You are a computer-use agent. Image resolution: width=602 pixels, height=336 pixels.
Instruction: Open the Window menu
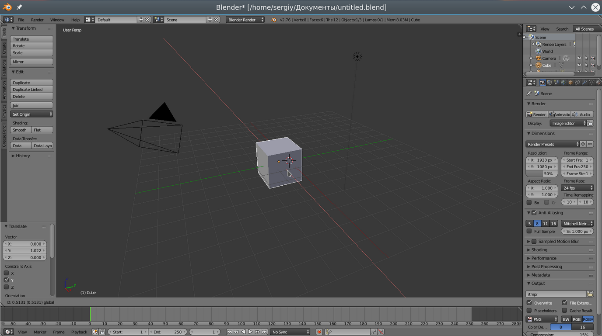pyautogui.click(x=57, y=20)
